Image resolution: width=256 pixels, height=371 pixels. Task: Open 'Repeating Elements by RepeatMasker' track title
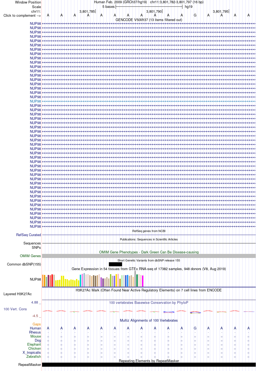[149, 361]
